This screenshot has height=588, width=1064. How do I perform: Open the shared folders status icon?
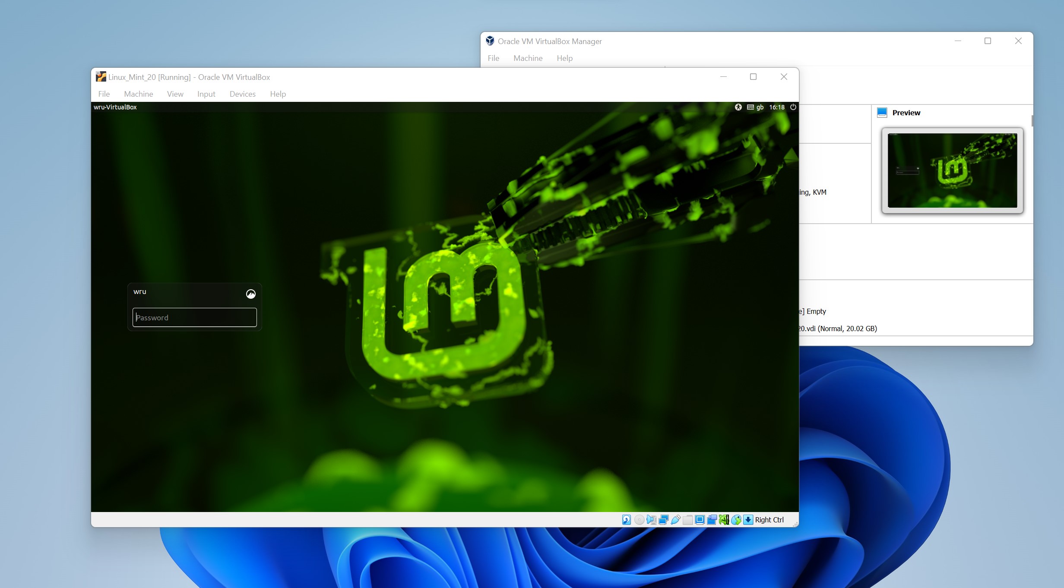(688, 520)
